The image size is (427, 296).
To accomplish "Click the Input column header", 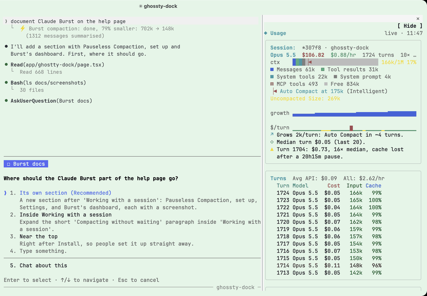I will click(354, 186).
